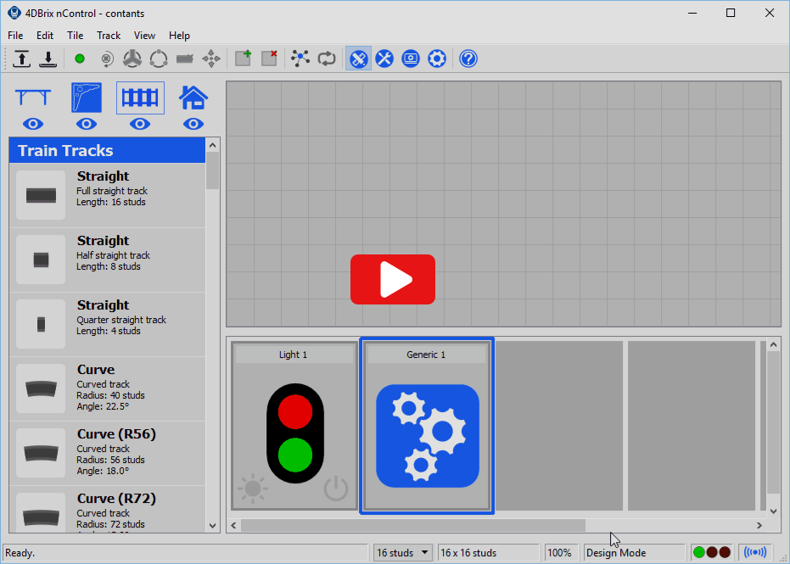The height and width of the screenshot is (564, 790).
Task: Select the baseplate layer icon
Action: click(x=87, y=98)
